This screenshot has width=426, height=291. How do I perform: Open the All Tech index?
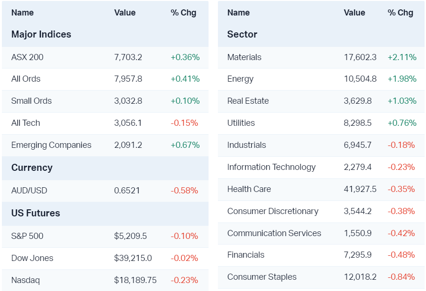tap(26, 123)
